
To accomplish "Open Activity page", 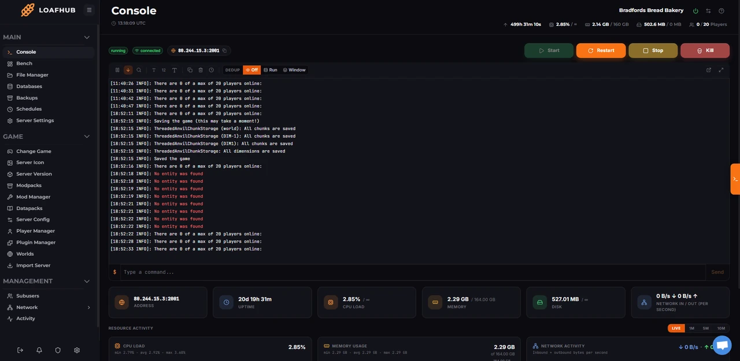I will click(x=49, y=319).
